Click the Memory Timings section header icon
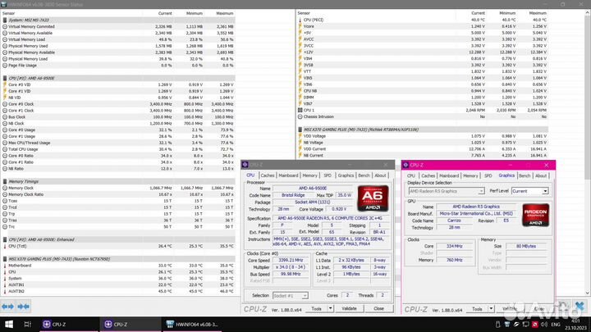The width and height of the screenshot is (591, 332). point(5,181)
